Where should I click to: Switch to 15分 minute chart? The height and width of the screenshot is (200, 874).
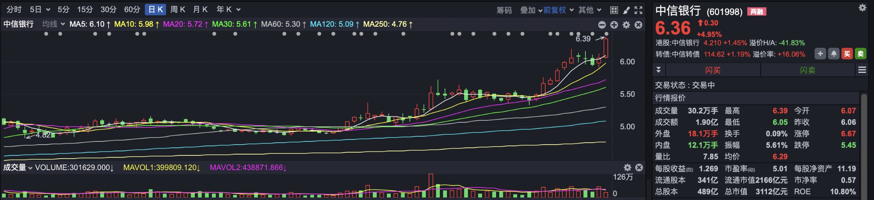coord(85,10)
